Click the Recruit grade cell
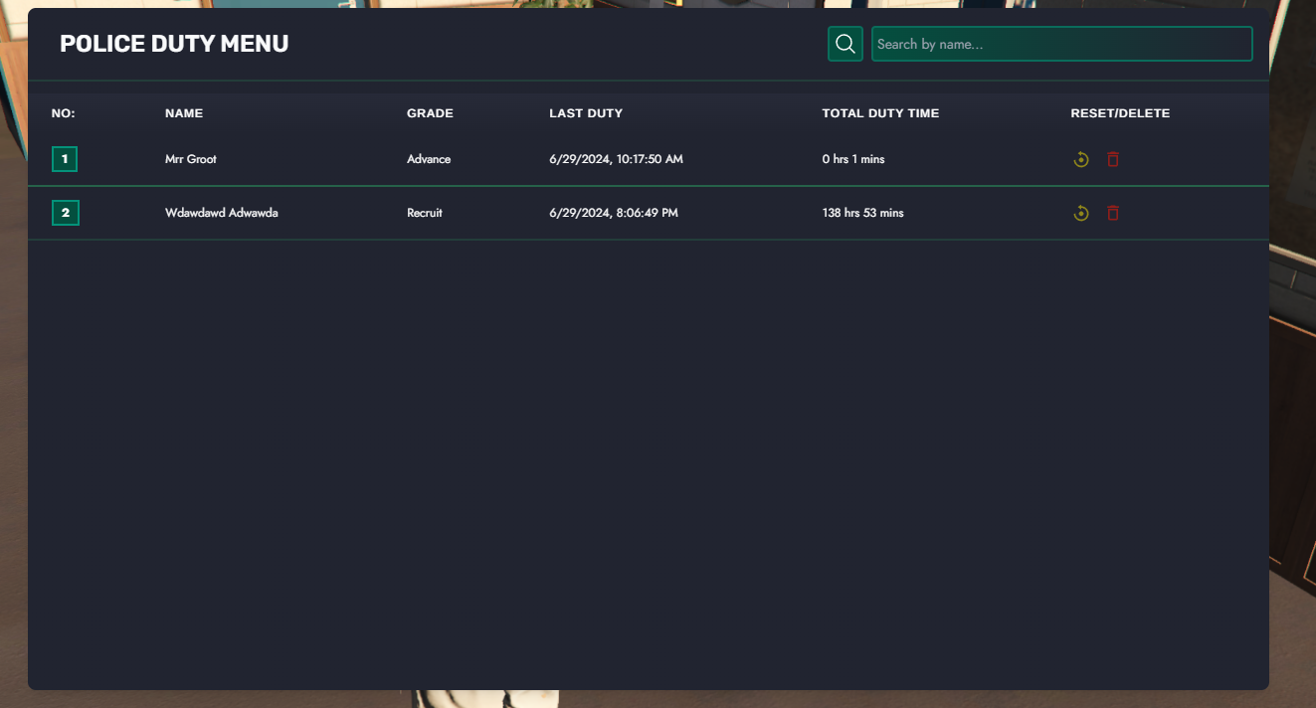Viewport: 1316px width, 708px height. point(425,213)
